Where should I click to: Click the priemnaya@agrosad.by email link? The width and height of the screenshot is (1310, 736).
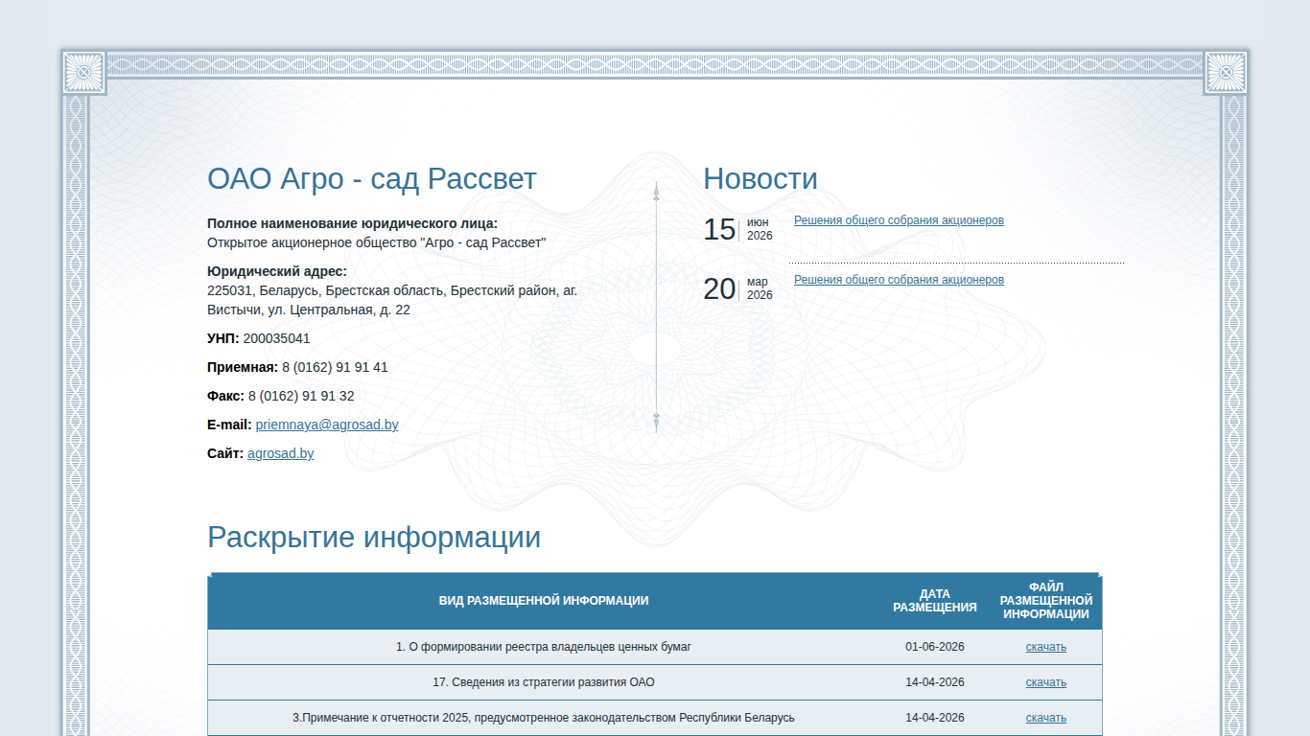pyautogui.click(x=327, y=425)
